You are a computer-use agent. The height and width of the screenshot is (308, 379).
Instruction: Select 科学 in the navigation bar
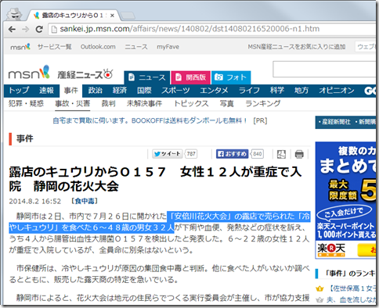pos(277,91)
